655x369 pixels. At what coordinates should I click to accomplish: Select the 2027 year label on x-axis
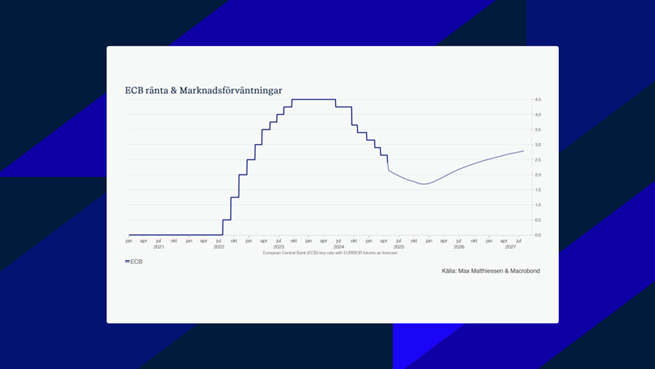pos(510,247)
